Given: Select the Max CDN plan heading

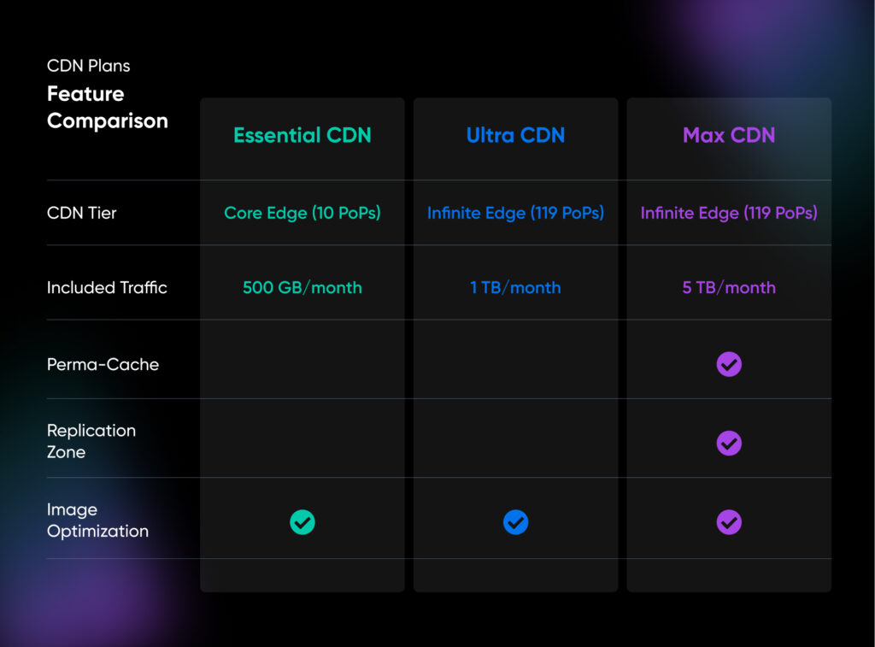Looking at the screenshot, I should point(729,135).
